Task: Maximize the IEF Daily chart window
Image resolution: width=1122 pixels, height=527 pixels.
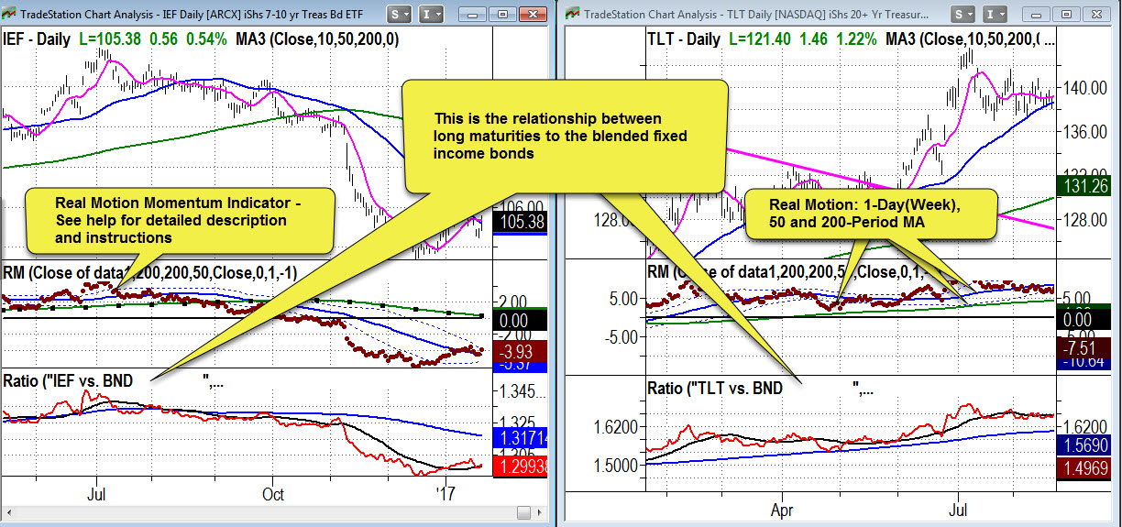Action: click(x=503, y=15)
